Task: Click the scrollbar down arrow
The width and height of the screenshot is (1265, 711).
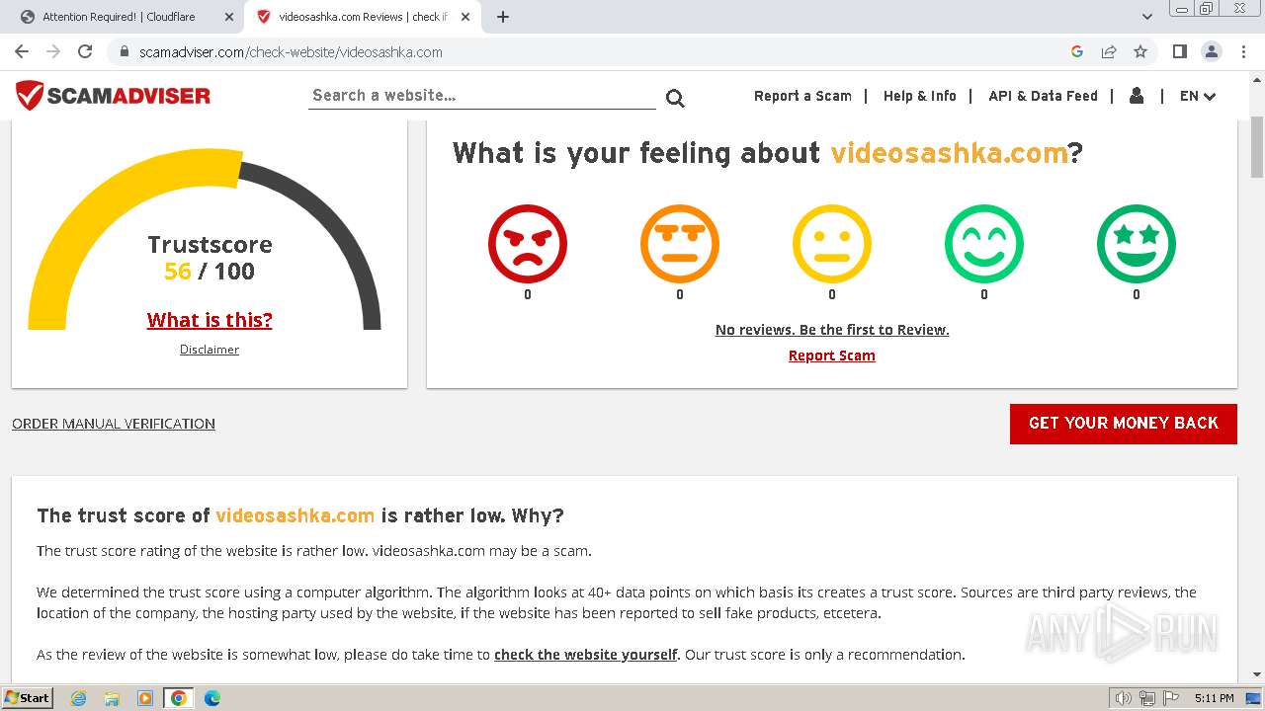Action: point(1257,675)
